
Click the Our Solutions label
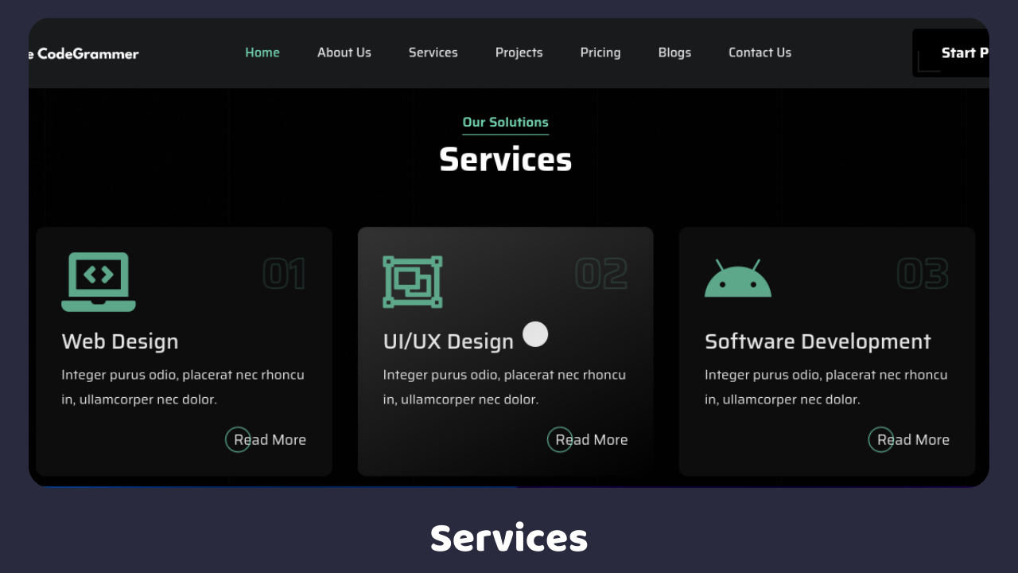click(x=505, y=123)
